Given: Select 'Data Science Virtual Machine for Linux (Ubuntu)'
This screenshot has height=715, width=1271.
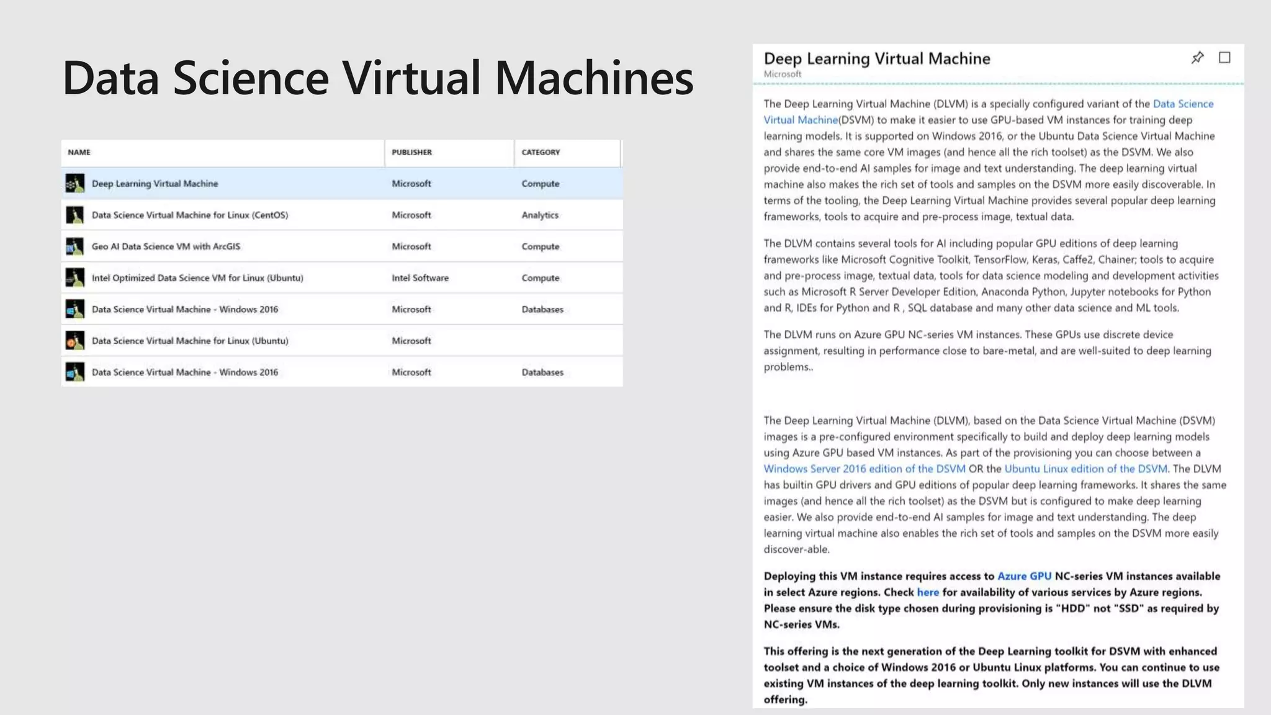Looking at the screenshot, I should point(342,340).
